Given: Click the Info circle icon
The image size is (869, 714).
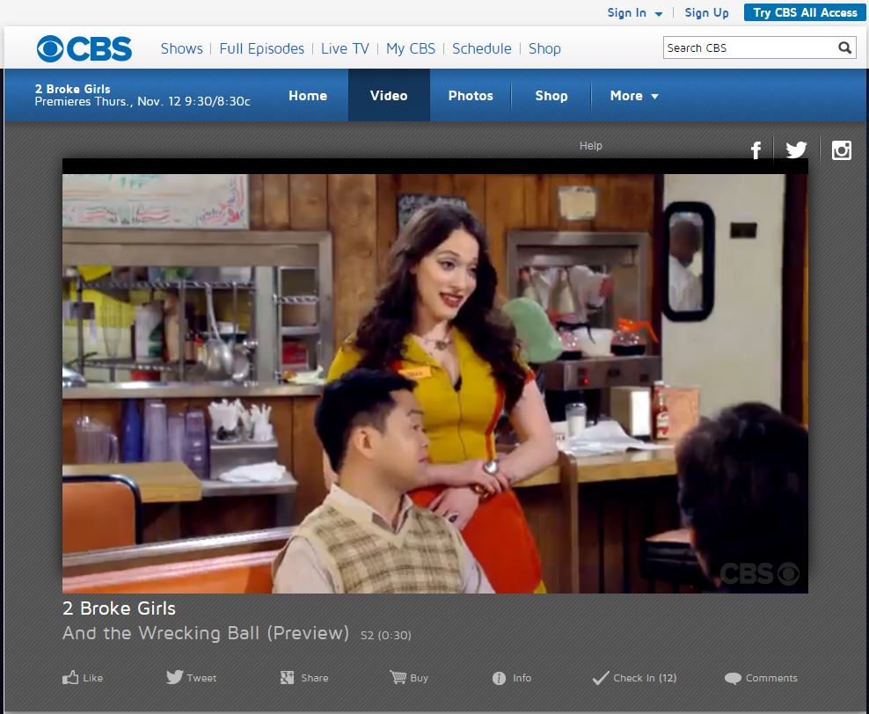Looking at the screenshot, I should point(499,678).
